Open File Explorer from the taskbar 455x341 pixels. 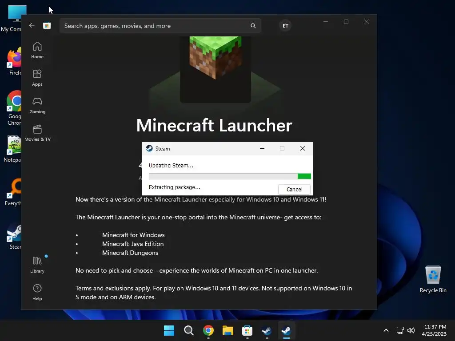[228, 330]
